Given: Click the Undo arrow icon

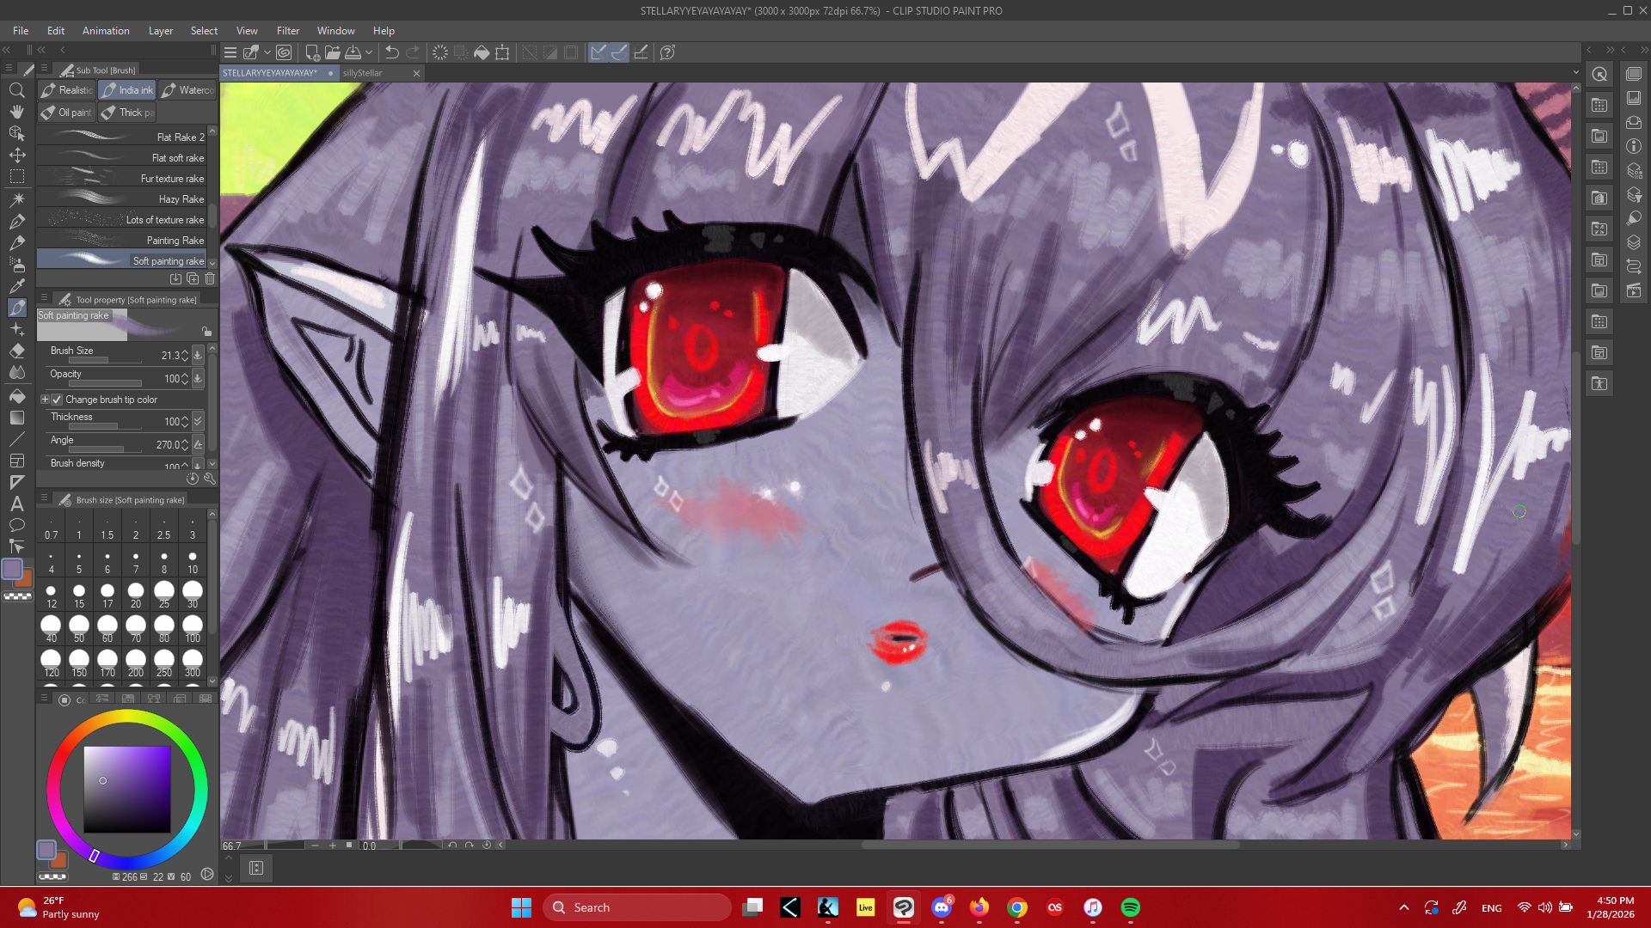Looking at the screenshot, I should [x=392, y=52].
